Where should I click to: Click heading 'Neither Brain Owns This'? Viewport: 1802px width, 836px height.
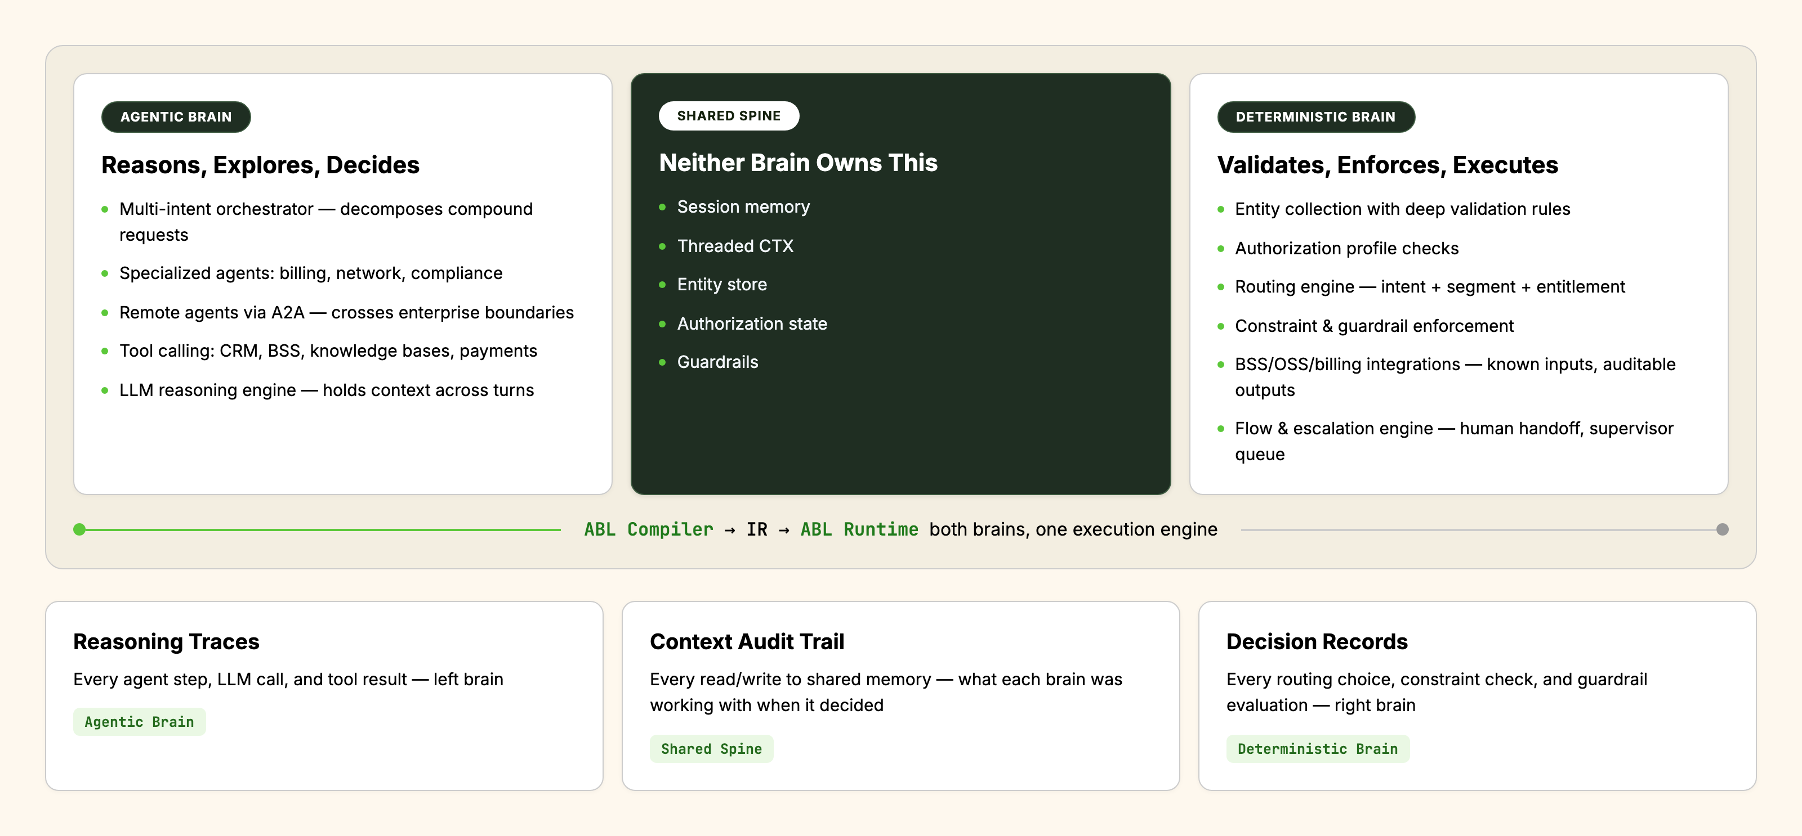[x=798, y=163]
